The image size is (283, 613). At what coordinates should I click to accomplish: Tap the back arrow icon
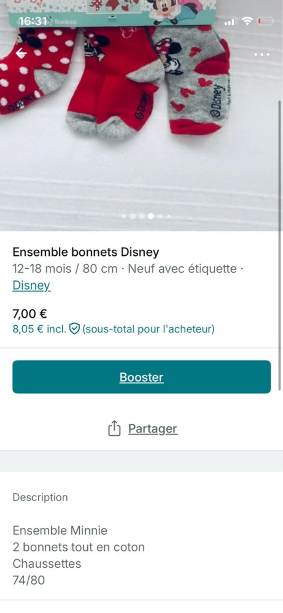click(x=21, y=53)
